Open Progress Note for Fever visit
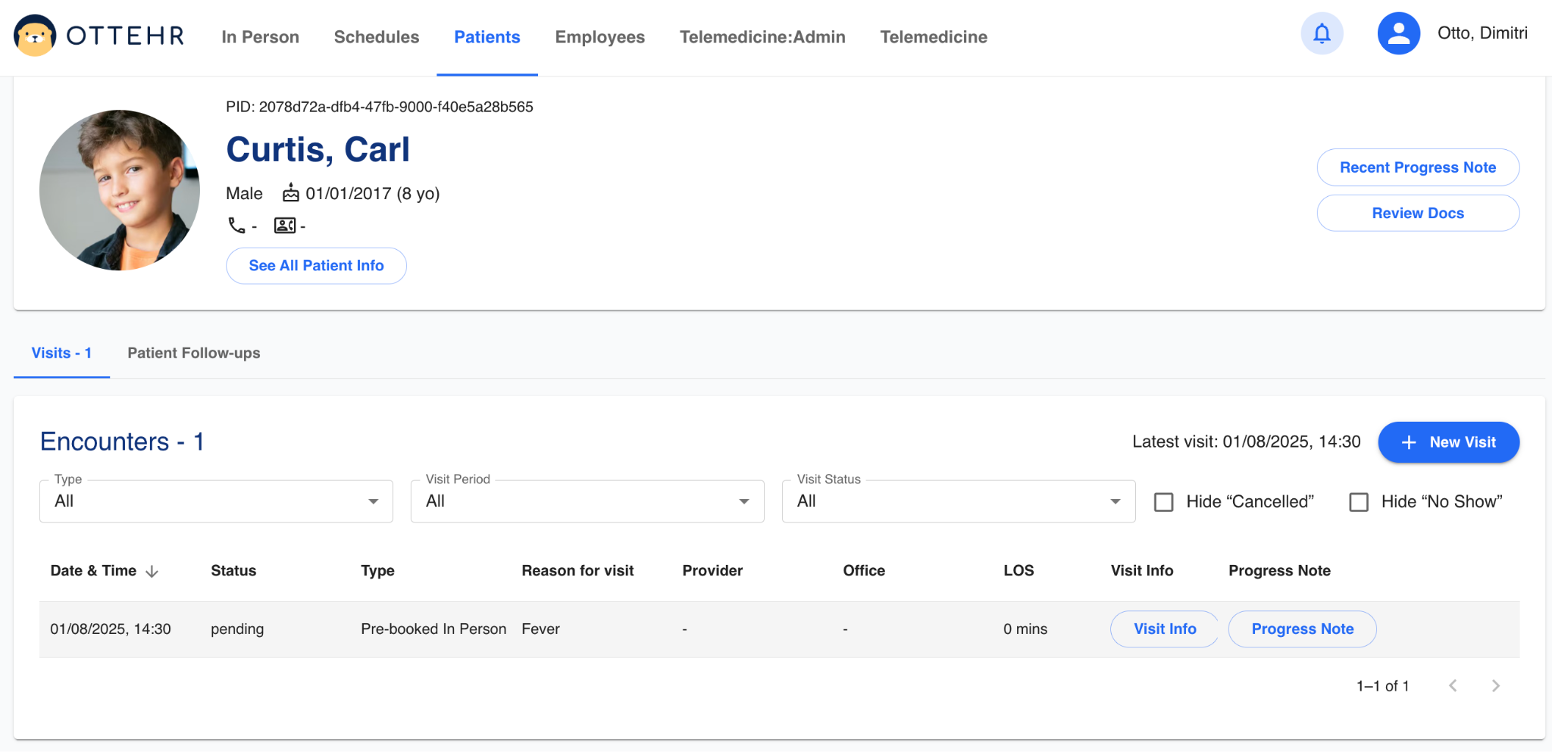The width and height of the screenshot is (1552, 752). click(x=1302, y=629)
